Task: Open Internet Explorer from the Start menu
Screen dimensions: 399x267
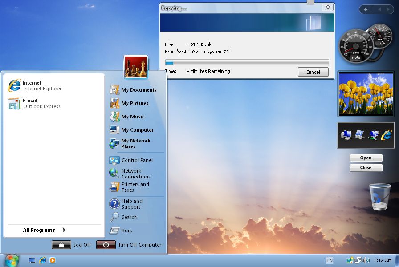Action: (x=35, y=85)
